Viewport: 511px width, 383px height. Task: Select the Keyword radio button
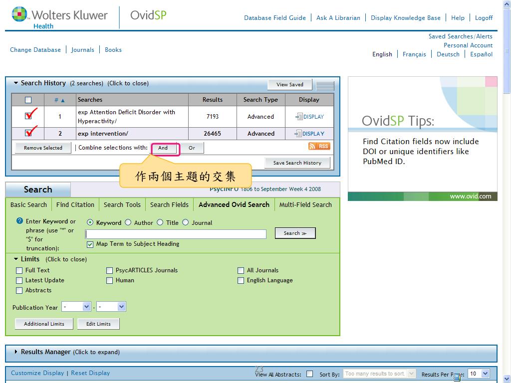(x=90, y=222)
